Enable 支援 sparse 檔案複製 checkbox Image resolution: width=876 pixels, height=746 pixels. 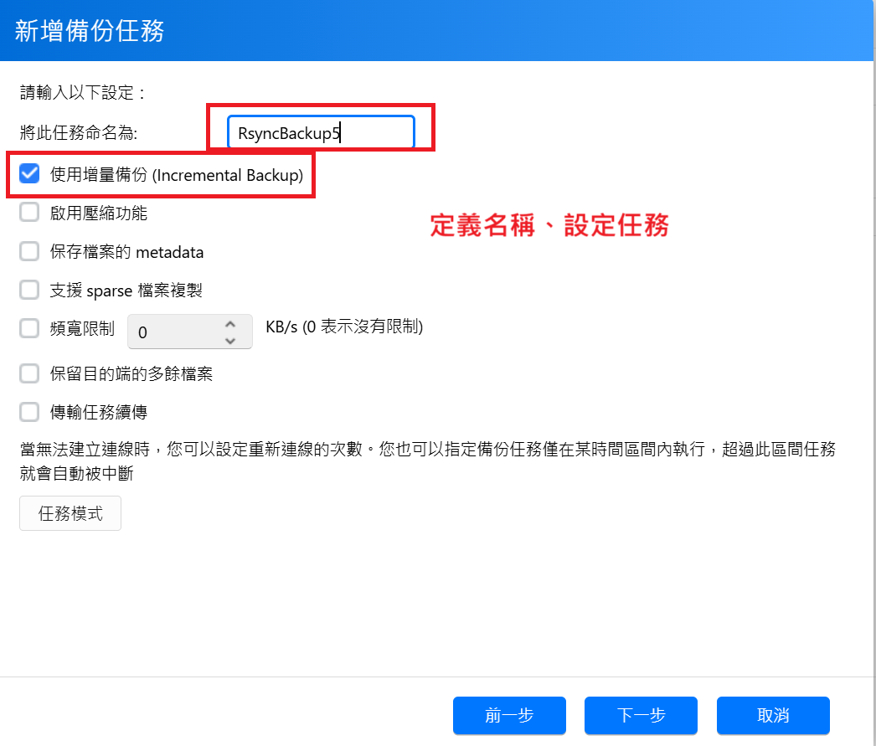[29, 290]
